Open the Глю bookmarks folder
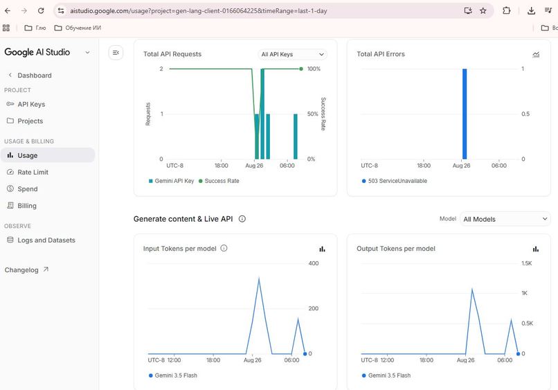 35,28
